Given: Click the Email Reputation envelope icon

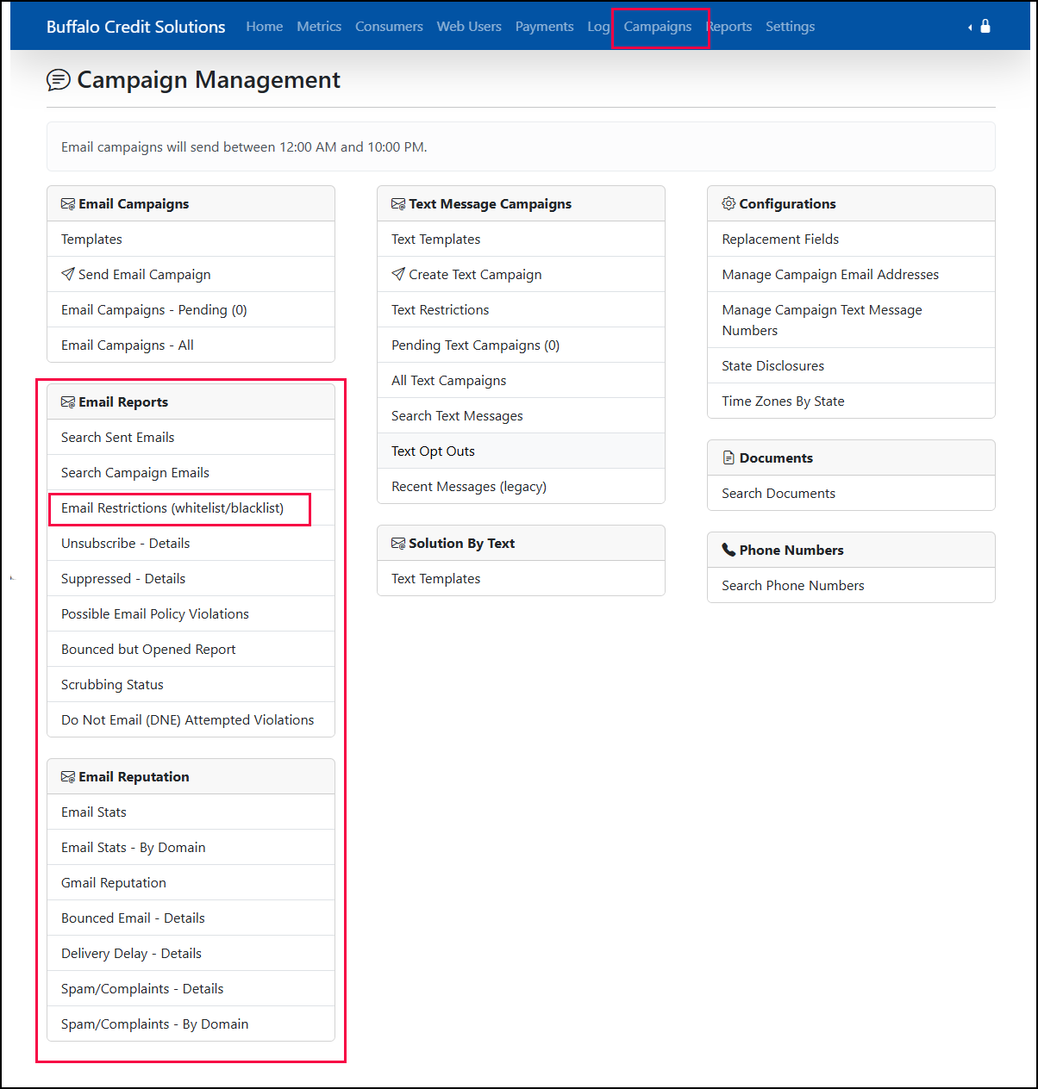Looking at the screenshot, I should (x=68, y=777).
